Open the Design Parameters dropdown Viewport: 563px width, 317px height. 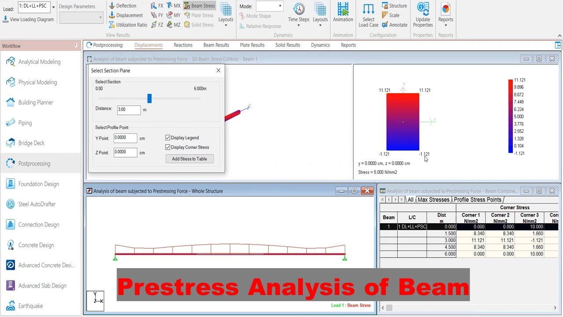[82, 18]
